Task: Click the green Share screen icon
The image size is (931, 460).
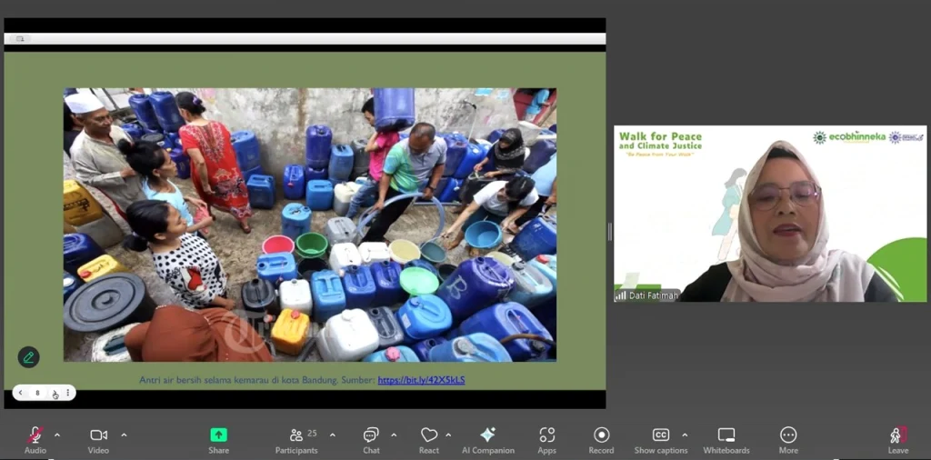Action: [x=218, y=436]
